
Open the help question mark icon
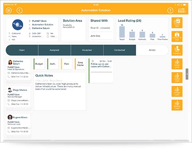170,11
